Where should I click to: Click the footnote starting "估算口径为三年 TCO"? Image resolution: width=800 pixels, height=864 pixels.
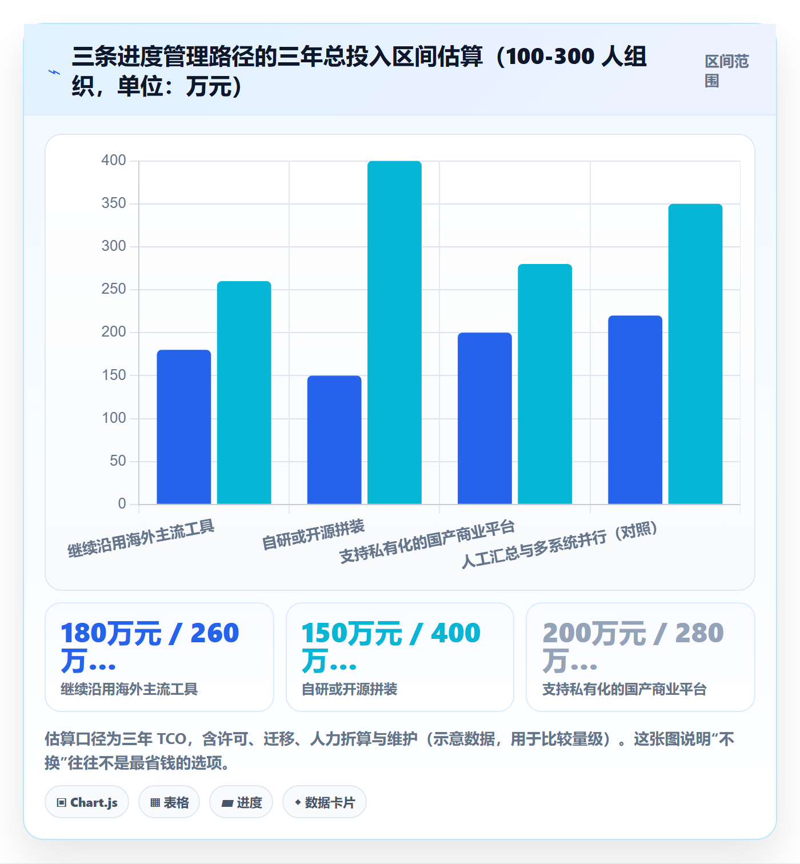[389, 751]
